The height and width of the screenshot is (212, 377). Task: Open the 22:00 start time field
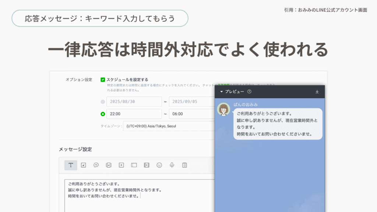(134, 114)
